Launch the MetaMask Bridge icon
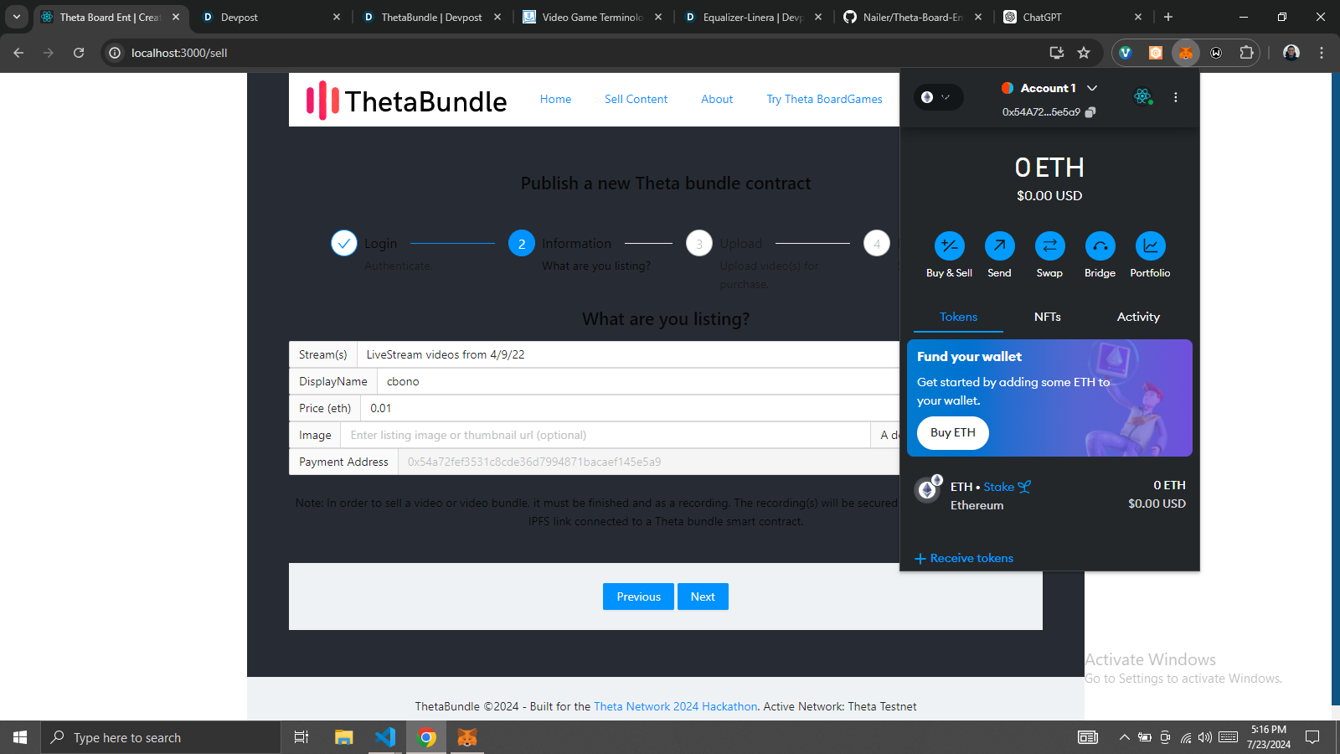The width and height of the screenshot is (1340, 754). pos(1100,246)
